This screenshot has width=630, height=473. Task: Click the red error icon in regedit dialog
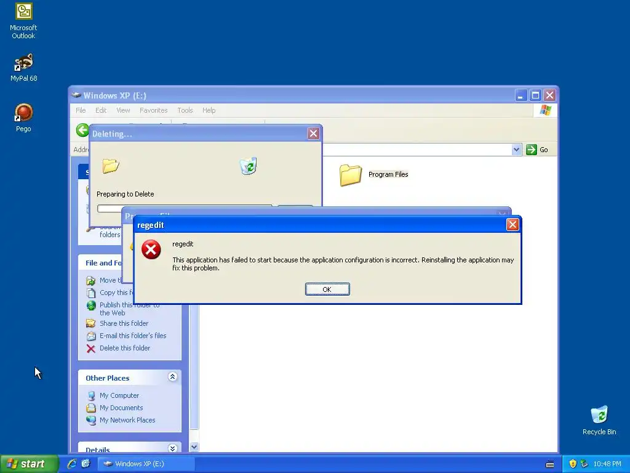click(x=151, y=249)
